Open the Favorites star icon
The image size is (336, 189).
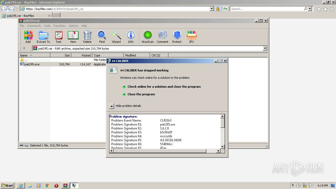coord(325,9)
